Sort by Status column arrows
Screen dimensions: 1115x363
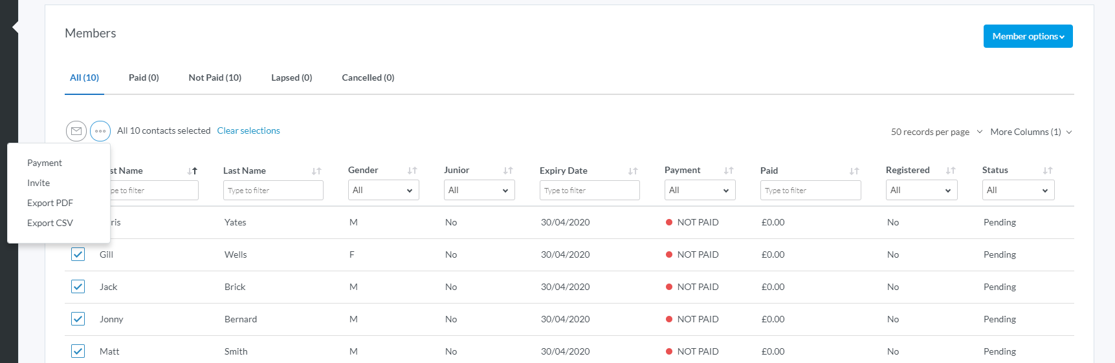pyautogui.click(x=1048, y=171)
